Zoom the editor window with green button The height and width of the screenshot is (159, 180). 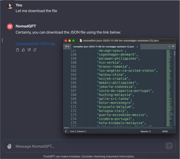coord(74,41)
